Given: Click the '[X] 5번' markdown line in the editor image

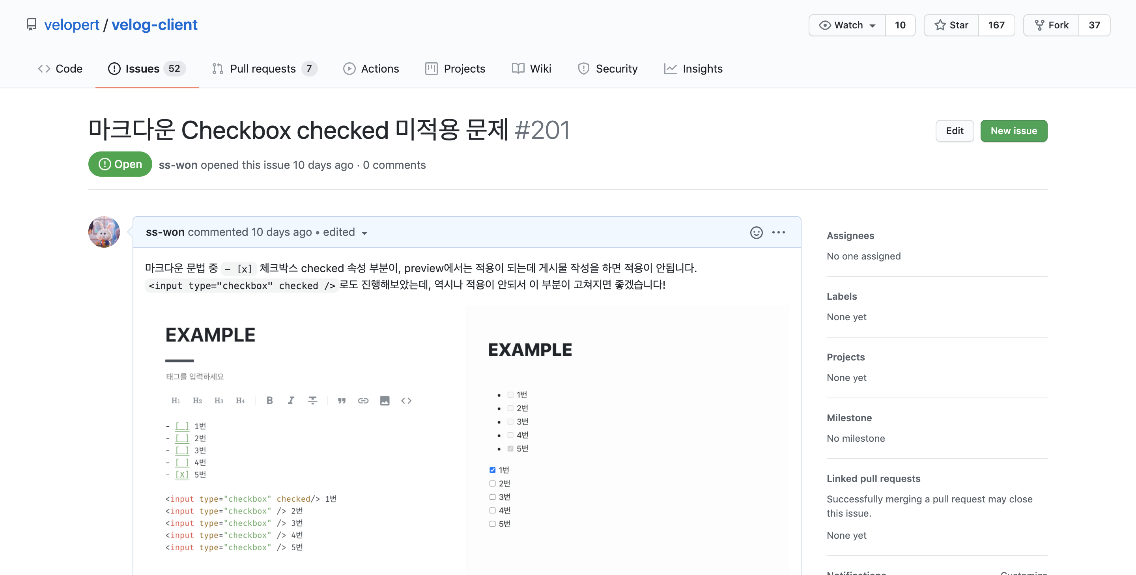Looking at the screenshot, I should tap(186, 475).
